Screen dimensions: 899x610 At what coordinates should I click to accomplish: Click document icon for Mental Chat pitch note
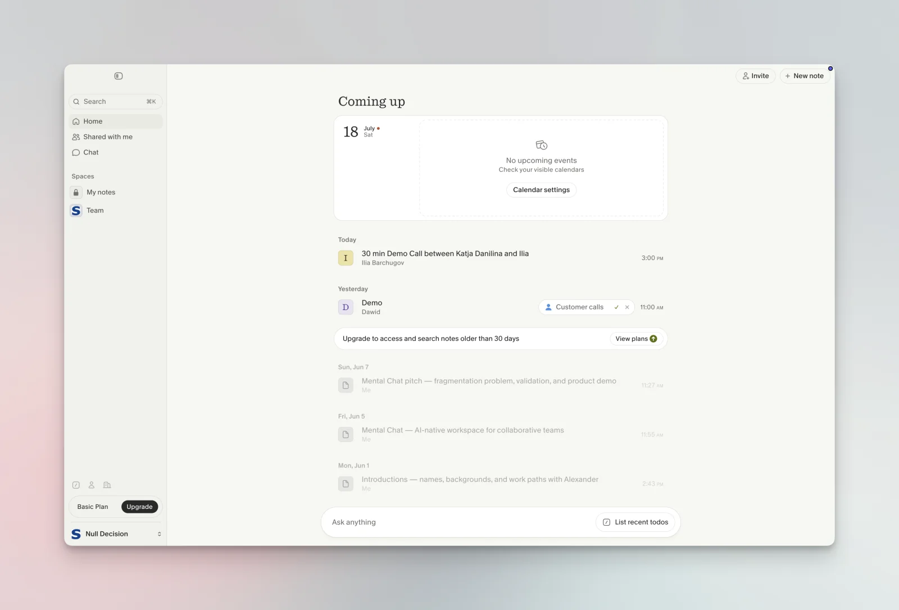tap(346, 385)
